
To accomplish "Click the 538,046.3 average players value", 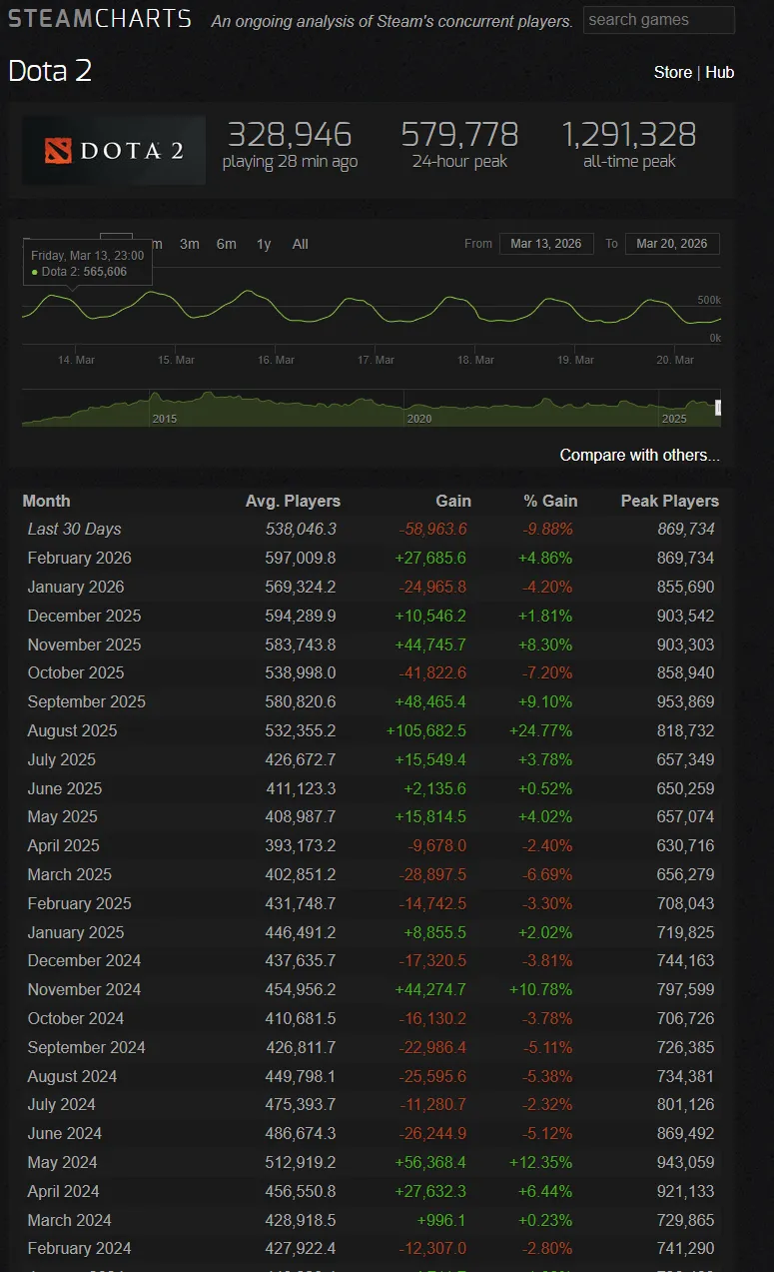I will coord(301,529).
